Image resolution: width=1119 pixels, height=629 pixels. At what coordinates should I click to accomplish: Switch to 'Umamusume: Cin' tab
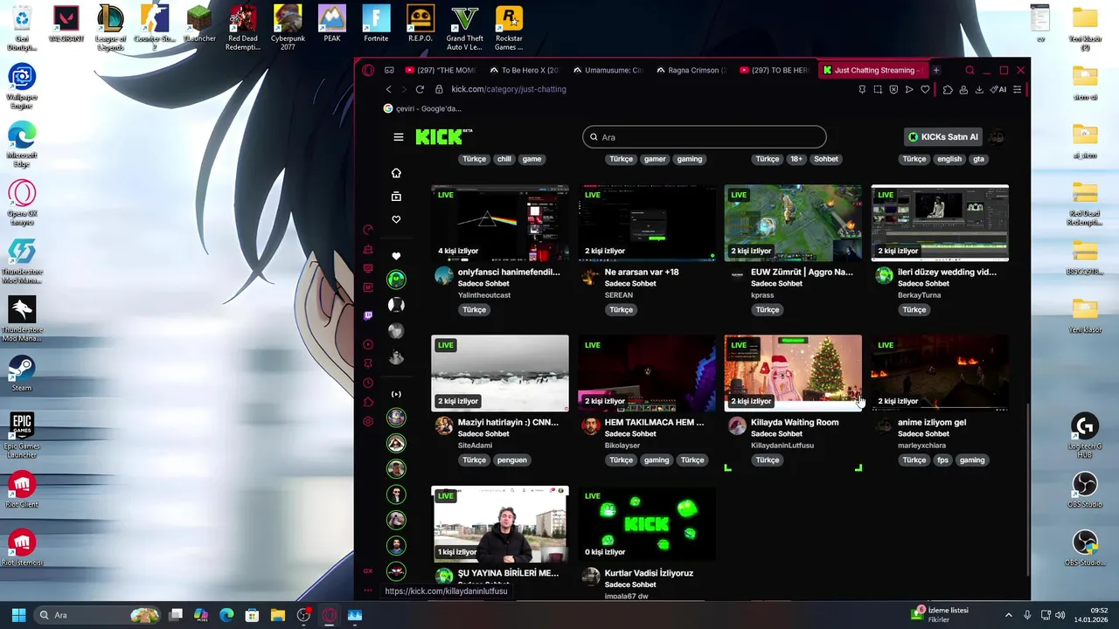click(608, 70)
